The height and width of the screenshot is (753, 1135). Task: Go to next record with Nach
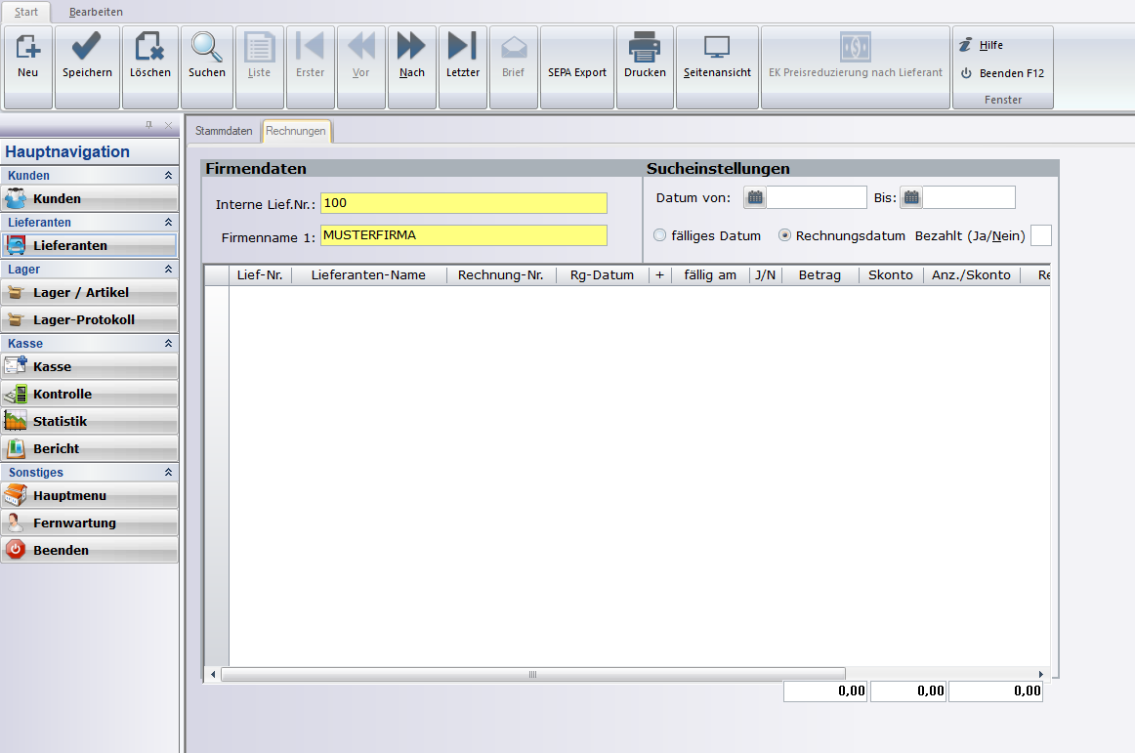(x=411, y=47)
